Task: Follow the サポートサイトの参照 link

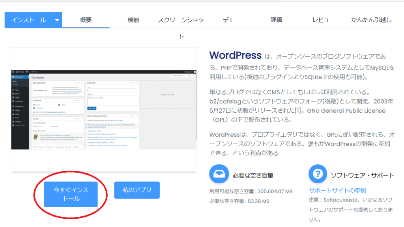Action: (x=337, y=191)
